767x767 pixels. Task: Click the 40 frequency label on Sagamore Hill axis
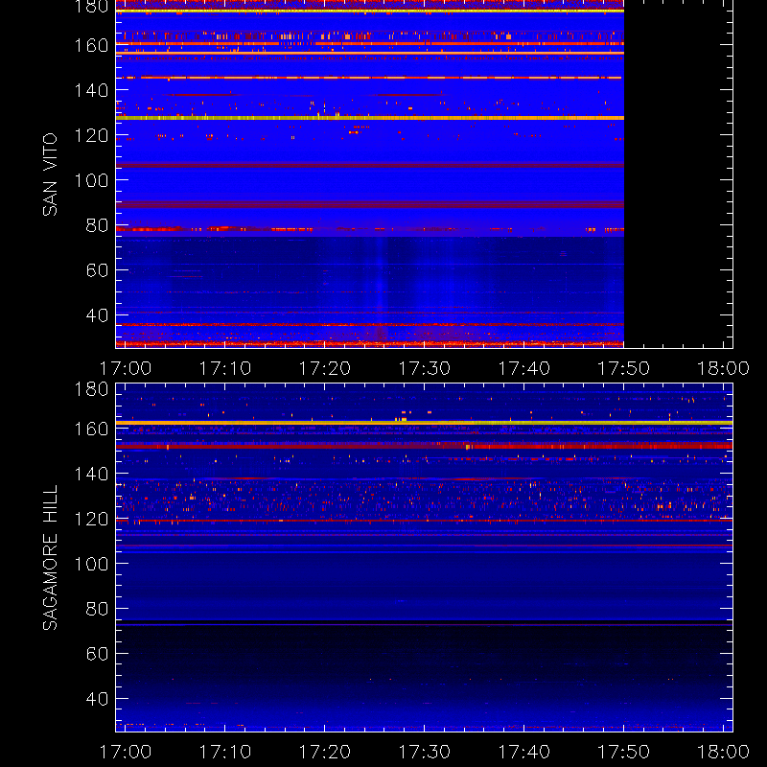(x=97, y=699)
